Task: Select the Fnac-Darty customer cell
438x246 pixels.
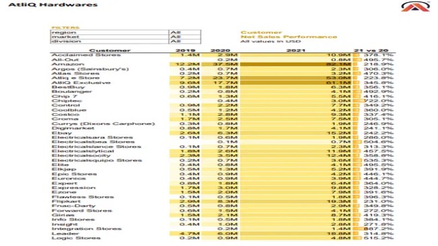Action: pos(73,206)
